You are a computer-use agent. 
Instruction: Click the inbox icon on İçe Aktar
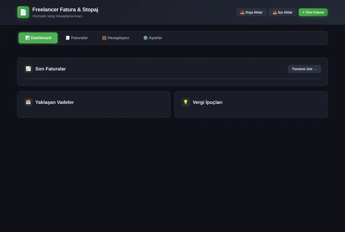[x=275, y=12]
